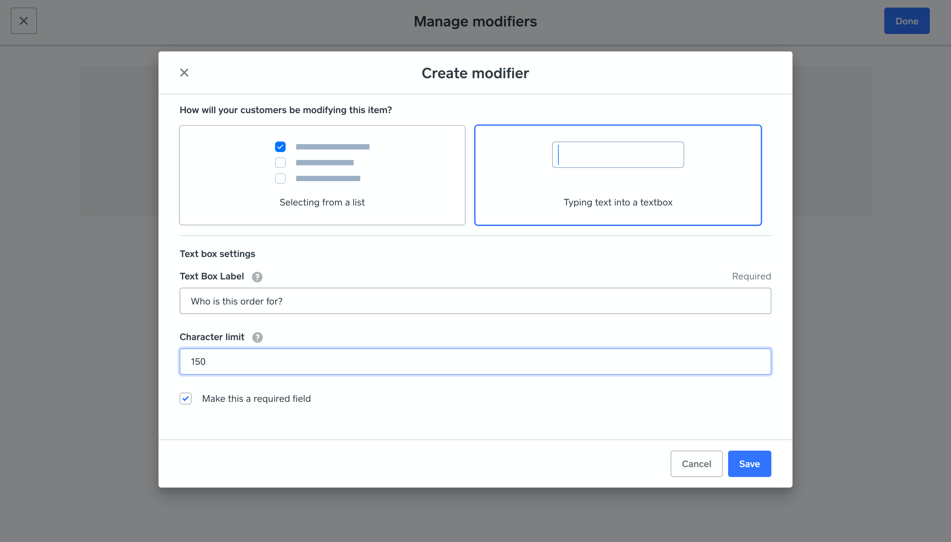This screenshot has width=951, height=542.
Task: Cancel creating the modifier
Action: click(696, 463)
